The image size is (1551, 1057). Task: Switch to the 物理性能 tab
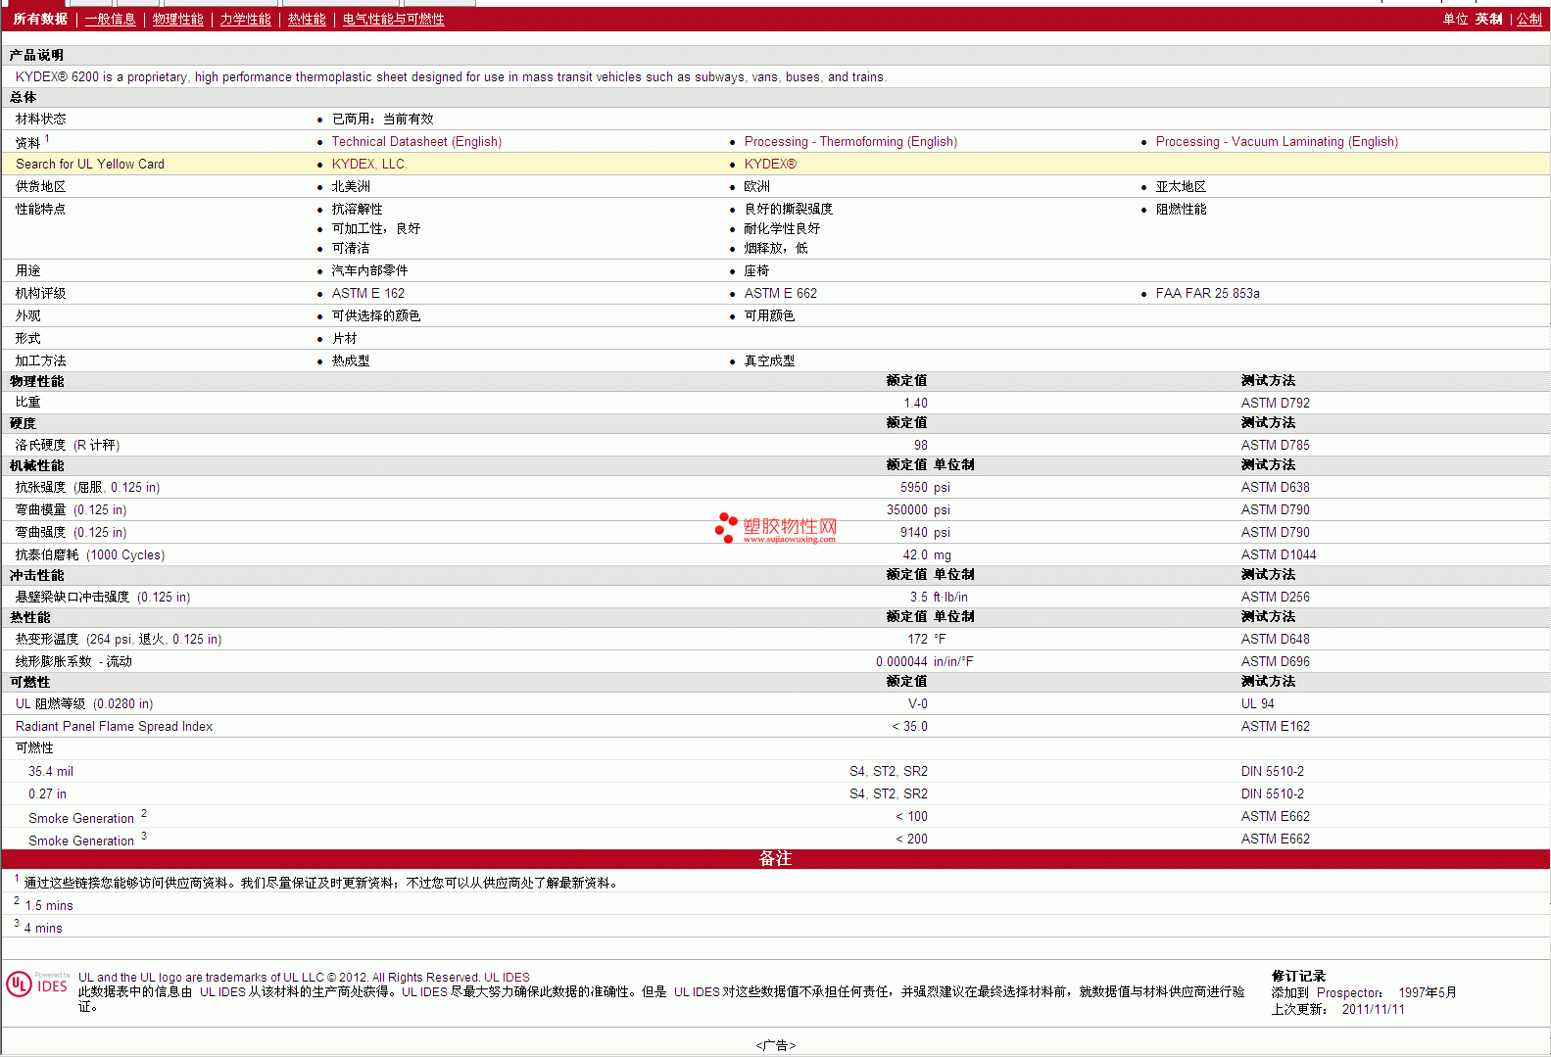pos(178,19)
